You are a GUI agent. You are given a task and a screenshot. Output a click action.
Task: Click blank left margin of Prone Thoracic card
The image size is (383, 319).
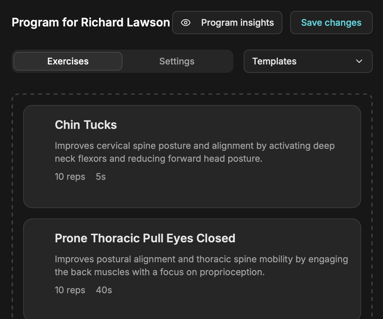tap(39, 267)
